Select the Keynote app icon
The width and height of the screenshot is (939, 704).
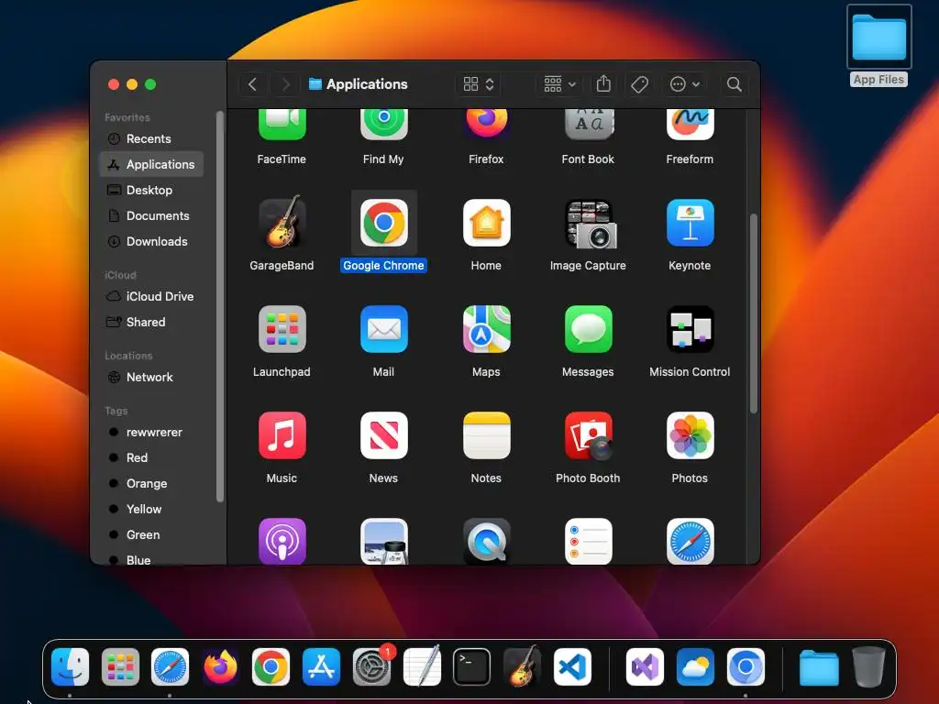[690, 223]
